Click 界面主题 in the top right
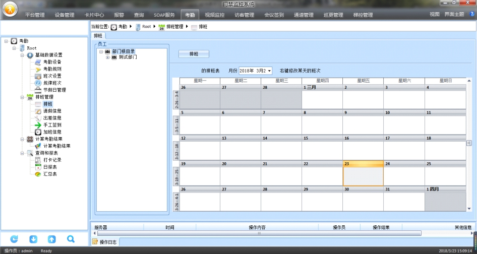 coord(454,14)
